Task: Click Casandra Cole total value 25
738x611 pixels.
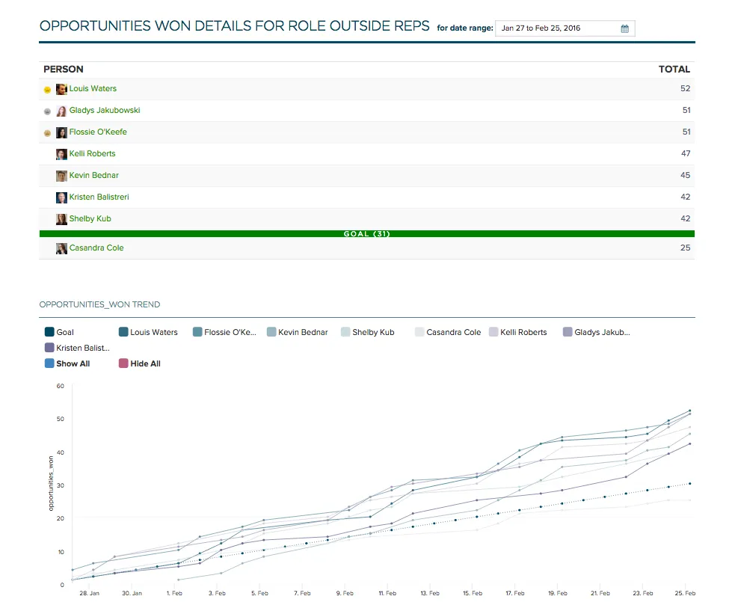Action: tap(685, 248)
